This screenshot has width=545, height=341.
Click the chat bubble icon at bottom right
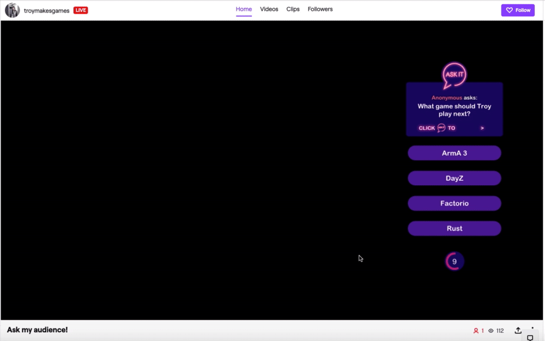point(530,338)
